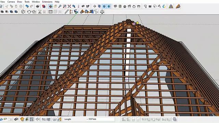Click the orange roof plane icon
219x123 pixels.
pyautogui.click(x=82, y=12)
